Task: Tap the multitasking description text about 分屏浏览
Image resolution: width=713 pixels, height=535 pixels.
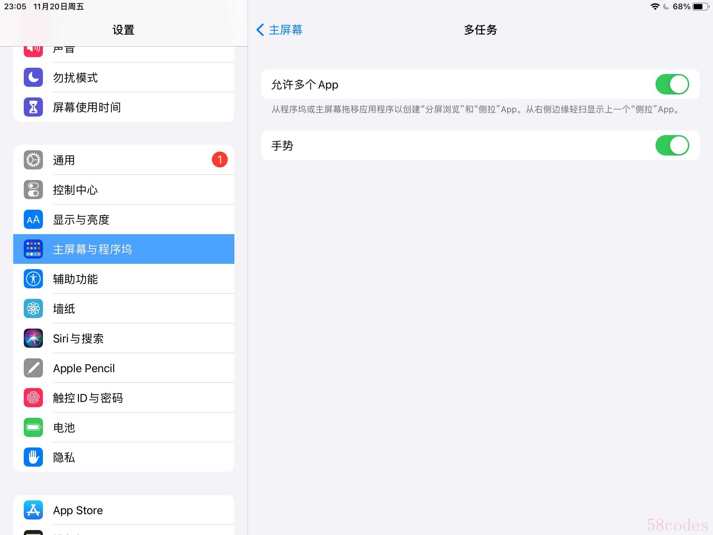Action: click(476, 109)
